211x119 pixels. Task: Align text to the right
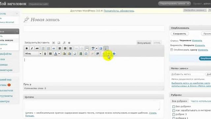pyautogui.click(x=70, y=48)
